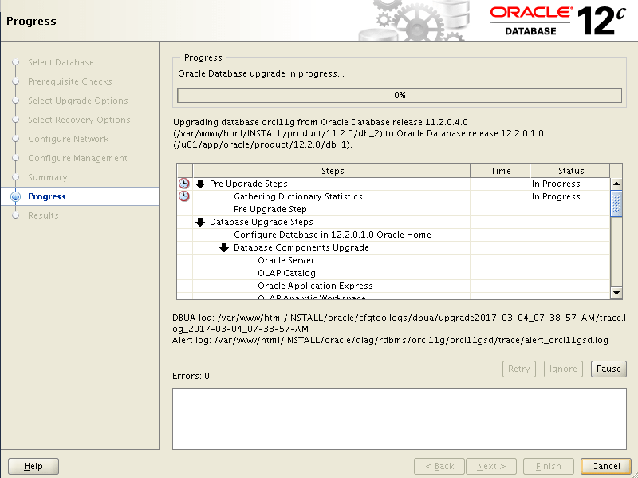Collapse the Pre Upgrade Steps arrow
This screenshot has width=638, height=478.
200,184
